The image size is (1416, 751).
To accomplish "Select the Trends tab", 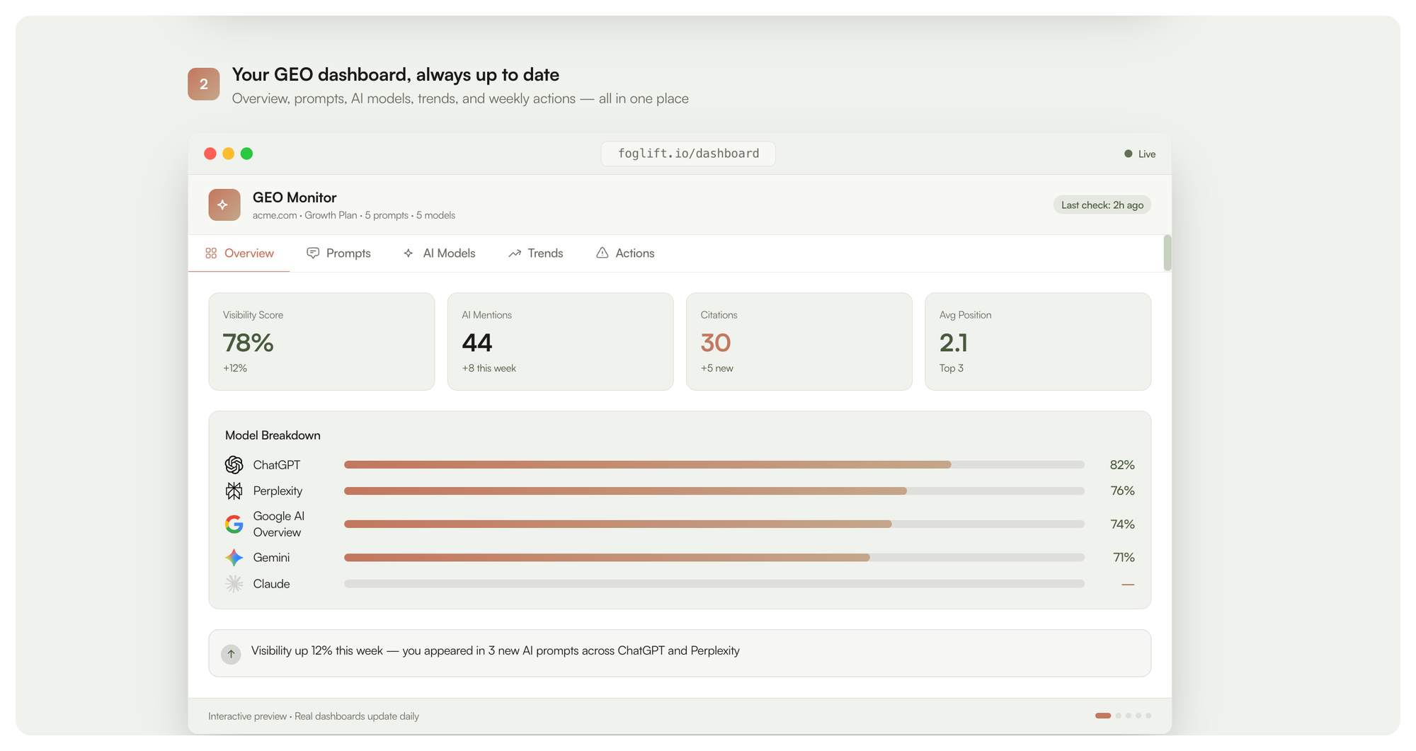I will pos(536,253).
